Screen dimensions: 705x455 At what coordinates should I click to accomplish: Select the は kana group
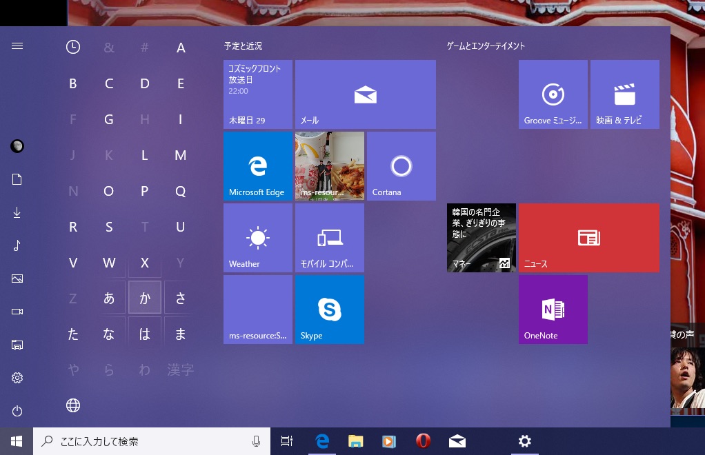tap(145, 334)
